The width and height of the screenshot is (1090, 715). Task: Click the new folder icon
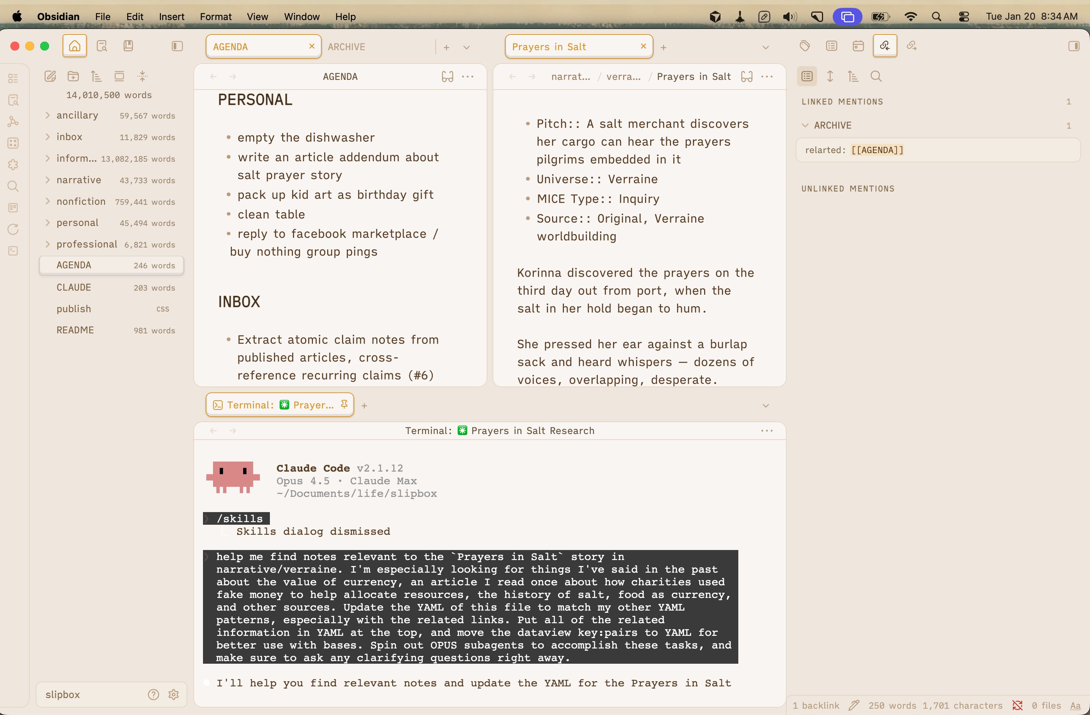73,76
